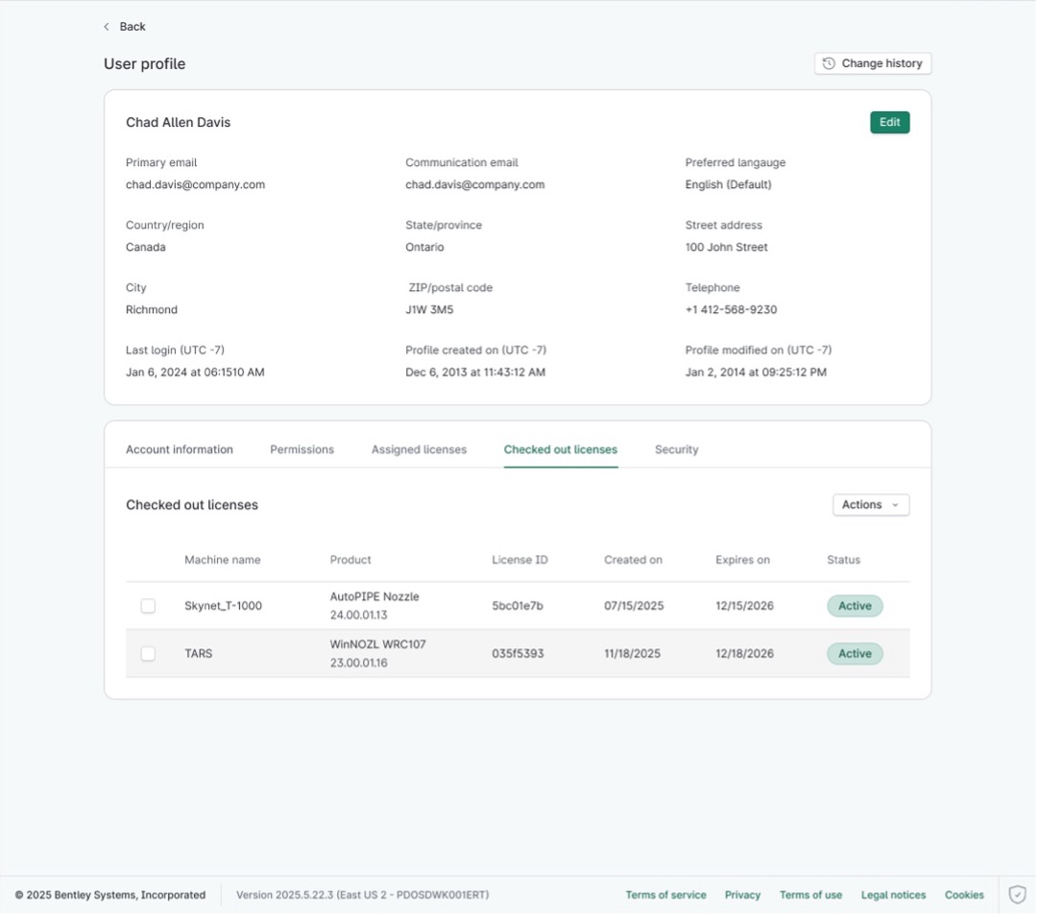The height and width of the screenshot is (918, 1038).
Task: Click the Active status badge for Skynet_T-1000
Action: click(854, 605)
